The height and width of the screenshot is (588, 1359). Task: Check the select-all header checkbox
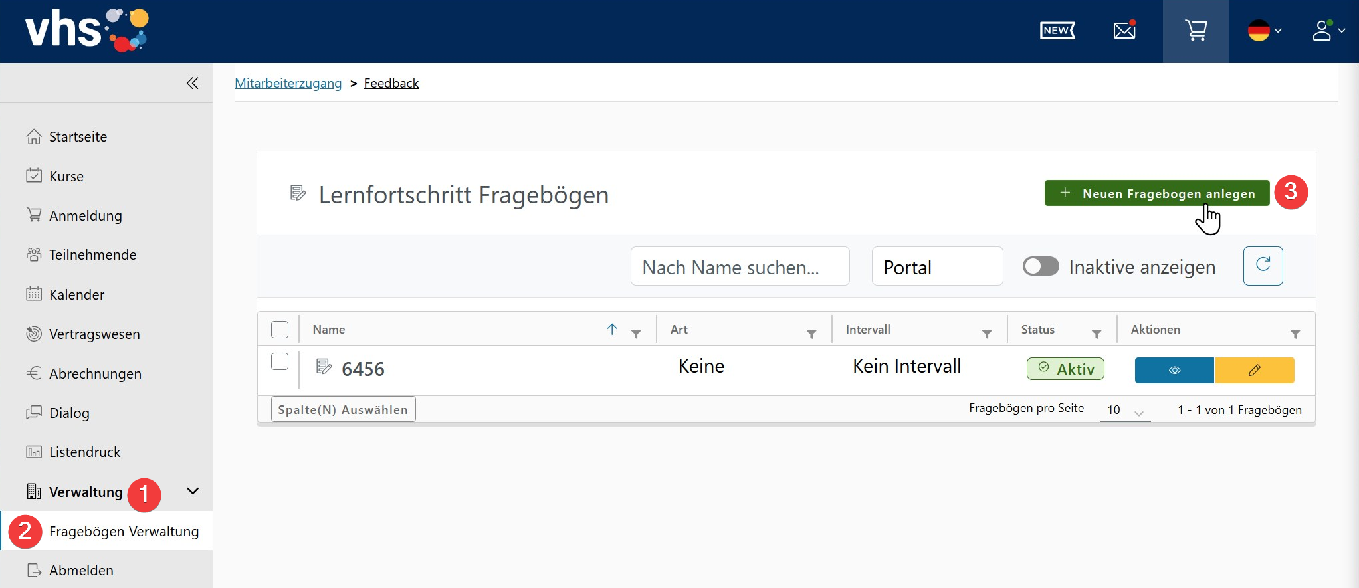pyautogui.click(x=280, y=330)
